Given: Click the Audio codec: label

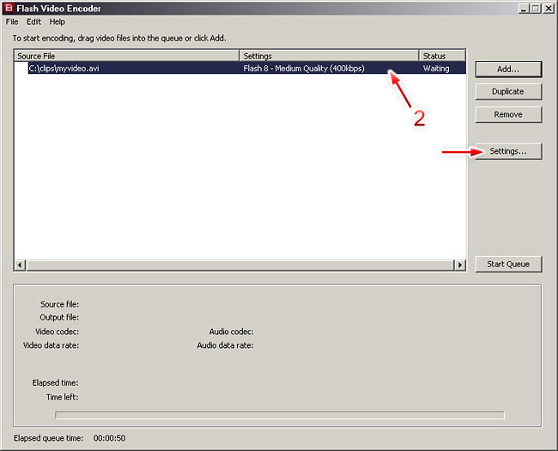Looking at the screenshot, I should coord(231,332).
